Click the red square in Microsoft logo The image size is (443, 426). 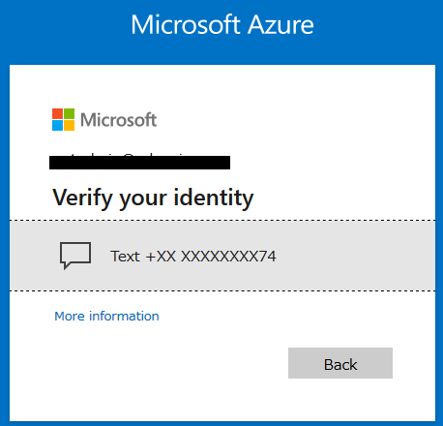[x=57, y=113]
